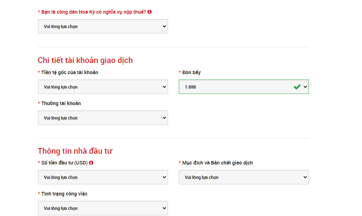Click the green checkmark in Đòn bẩy field
The width and height of the screenshot is (362, 216).
pos(297,87)
